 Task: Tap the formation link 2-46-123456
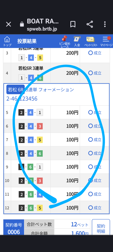pos(22,98)
